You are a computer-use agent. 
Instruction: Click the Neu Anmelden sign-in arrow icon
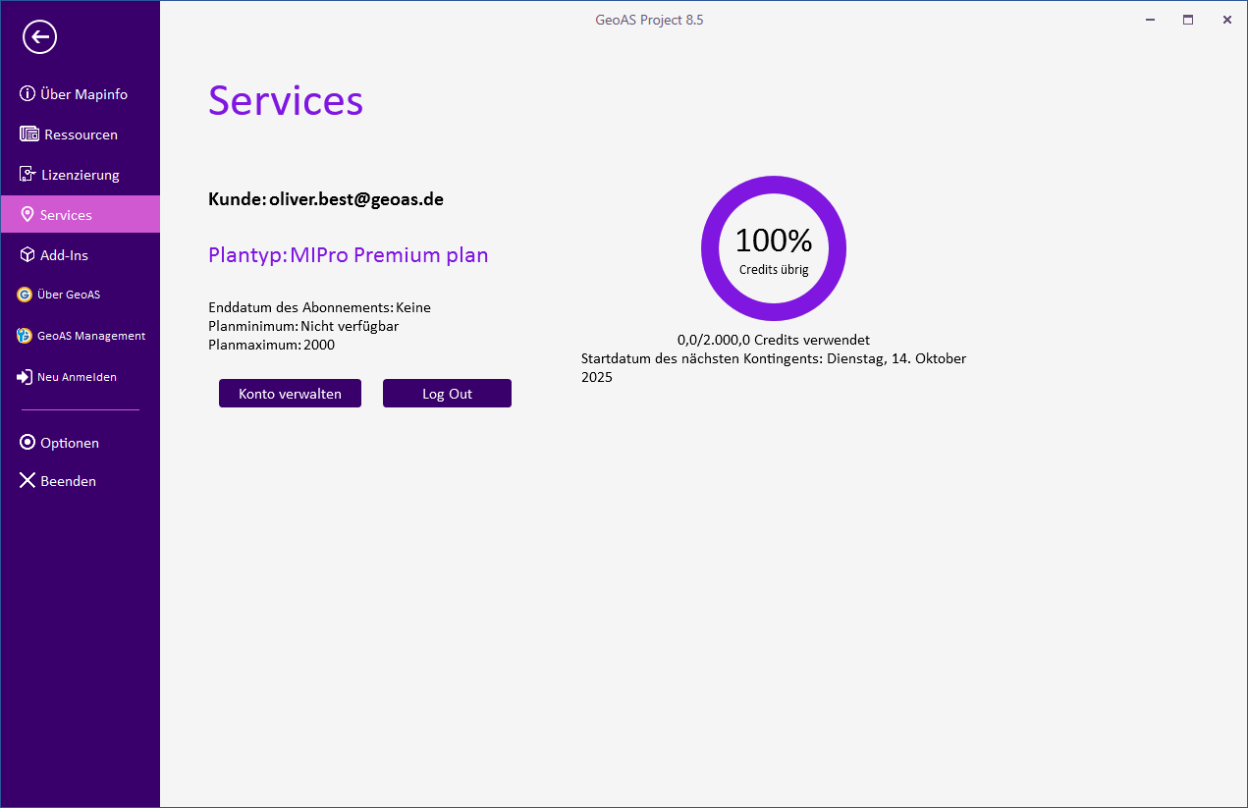click(25, 377)
